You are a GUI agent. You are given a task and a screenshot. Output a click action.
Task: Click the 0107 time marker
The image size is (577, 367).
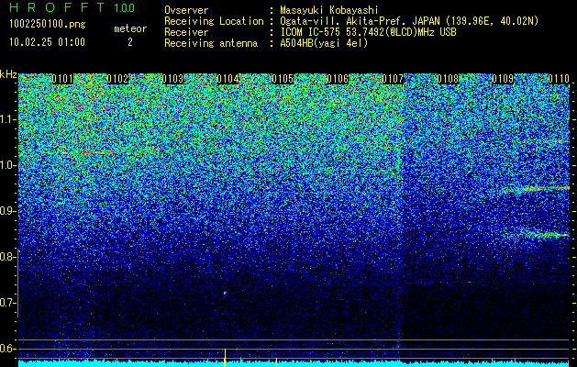393,79
